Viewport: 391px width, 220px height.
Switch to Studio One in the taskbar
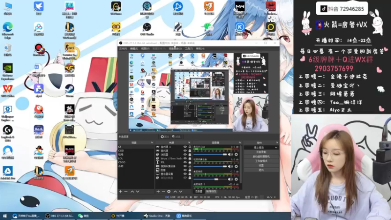(157, 216)
